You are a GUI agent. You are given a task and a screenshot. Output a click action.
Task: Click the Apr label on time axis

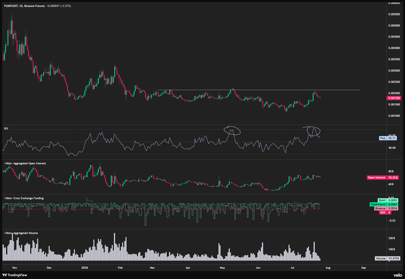[x=188, y=268]
